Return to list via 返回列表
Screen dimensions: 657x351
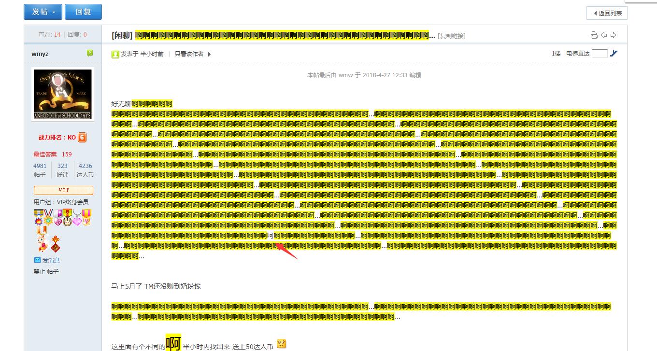607,13
